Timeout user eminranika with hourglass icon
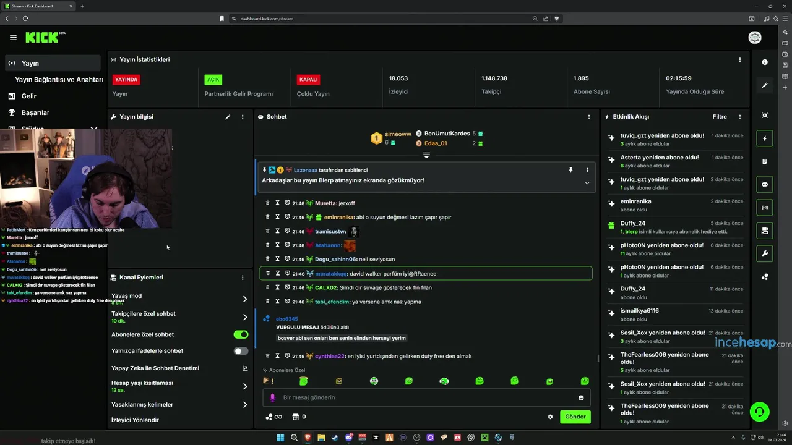This screenshot has width=792, height=445. [278, 217]
